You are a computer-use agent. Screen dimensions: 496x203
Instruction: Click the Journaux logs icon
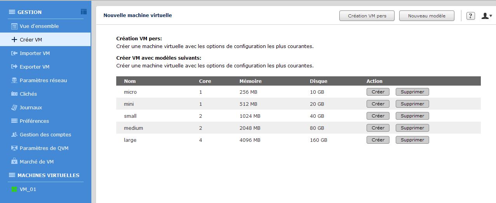pos(14,108)
